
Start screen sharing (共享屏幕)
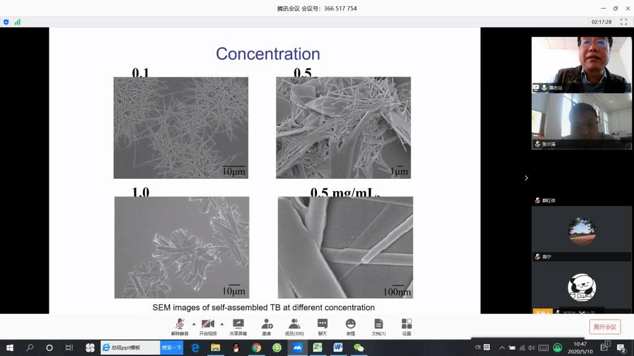point(238,325)
